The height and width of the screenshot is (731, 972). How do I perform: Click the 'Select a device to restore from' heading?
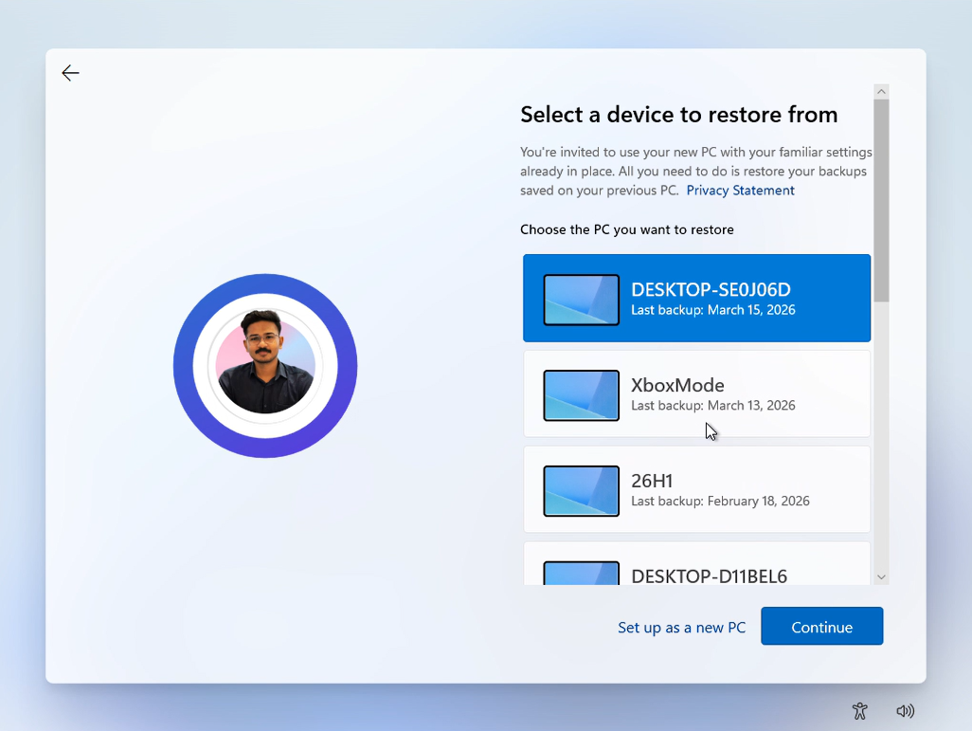click(x=678, y=114)
